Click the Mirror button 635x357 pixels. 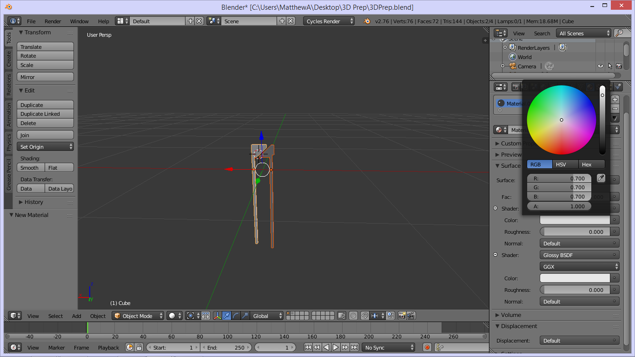tap(46, 77)
